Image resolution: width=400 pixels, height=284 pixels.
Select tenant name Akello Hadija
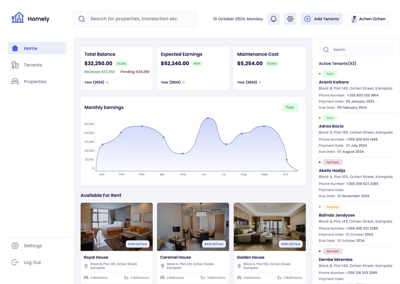332,170
